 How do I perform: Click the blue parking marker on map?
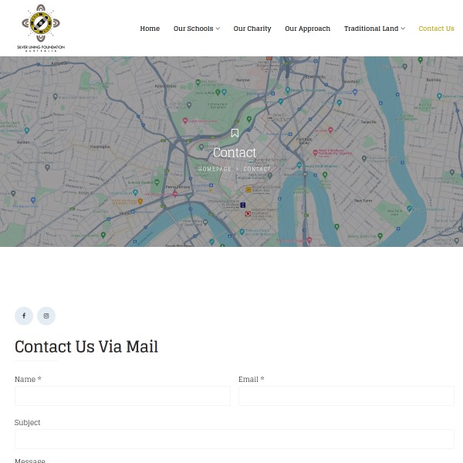243,204
